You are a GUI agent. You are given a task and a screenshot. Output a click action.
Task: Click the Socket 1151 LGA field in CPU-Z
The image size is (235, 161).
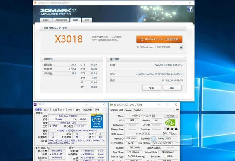[x=68, y=123]
